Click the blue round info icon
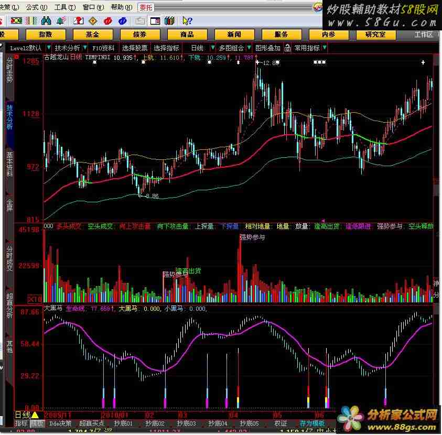This screenshot has width=442, height=435. (x=122, y=21)
